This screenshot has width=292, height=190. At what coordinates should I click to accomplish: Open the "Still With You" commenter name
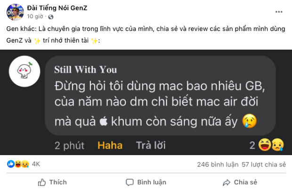85,70
